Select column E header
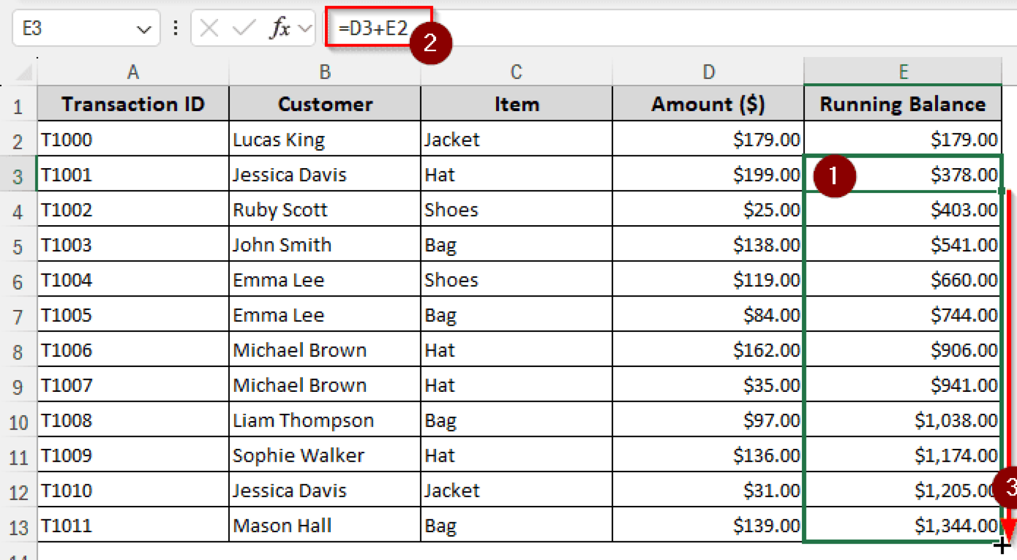Image resolution: width=1017 pixels, height=560 pixels. (x=903, y=71)
